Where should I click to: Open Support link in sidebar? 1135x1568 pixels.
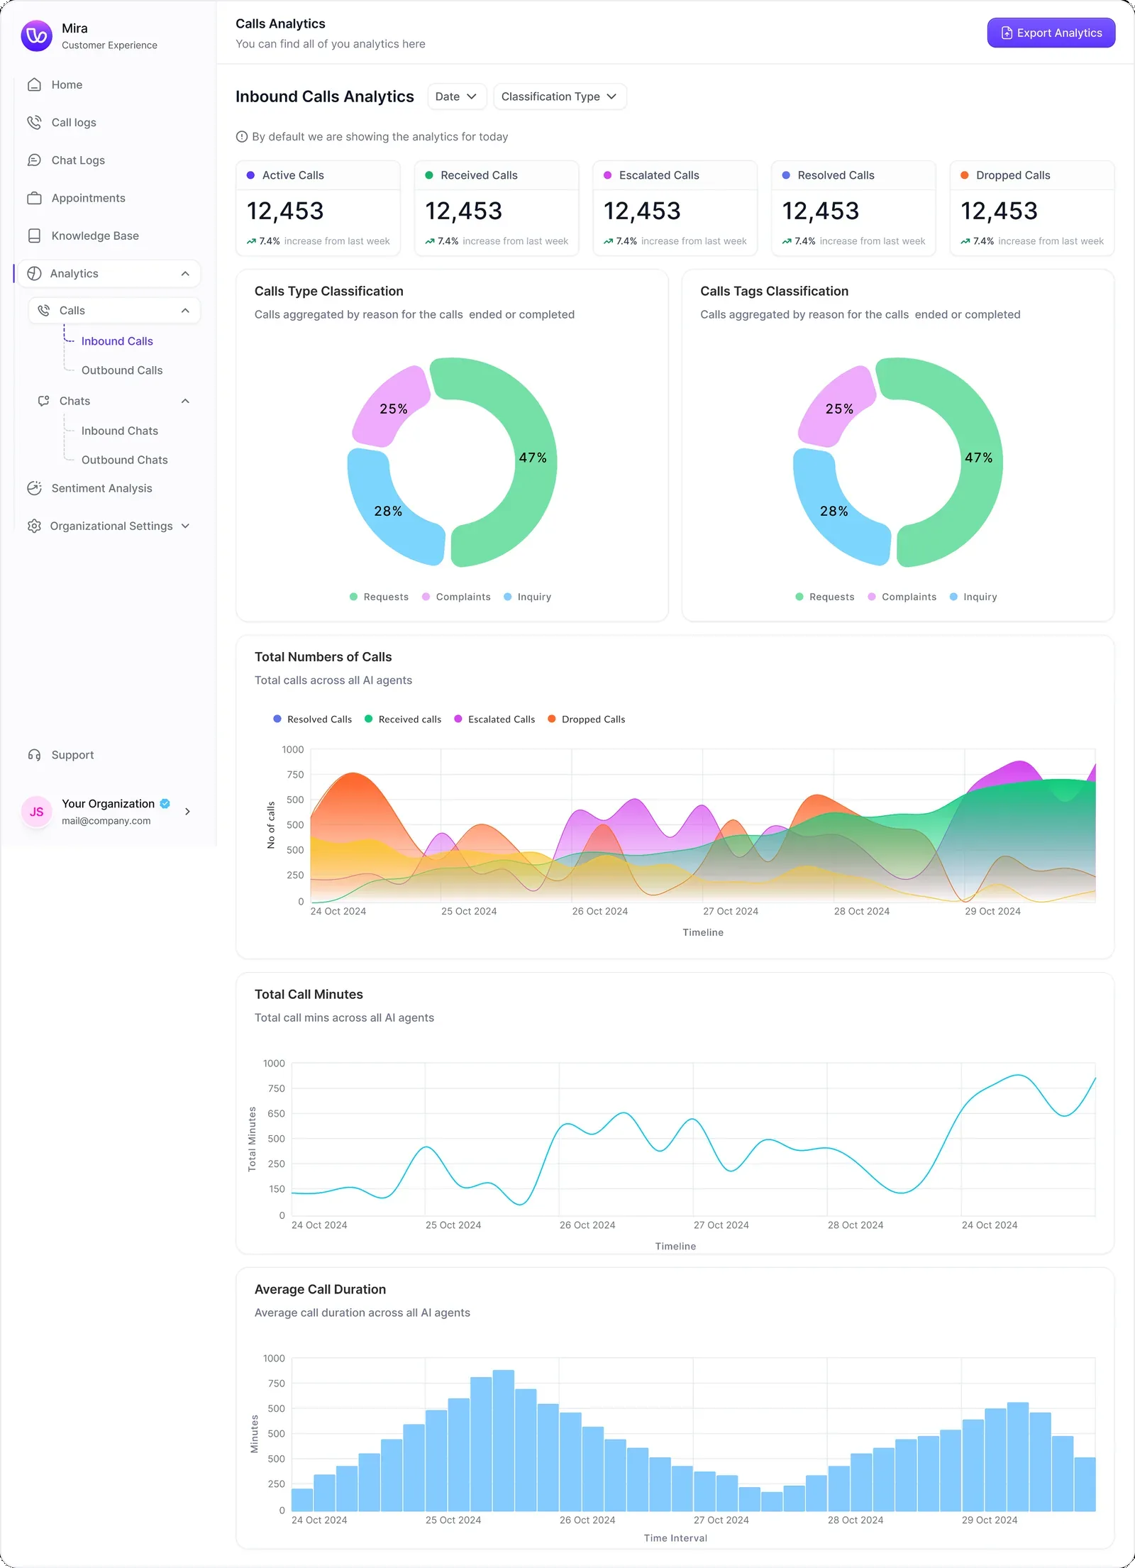[x=72, y=755]
